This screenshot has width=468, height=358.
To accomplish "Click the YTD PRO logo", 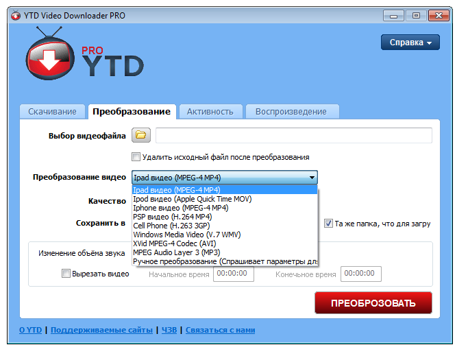I will coord(85,54).
